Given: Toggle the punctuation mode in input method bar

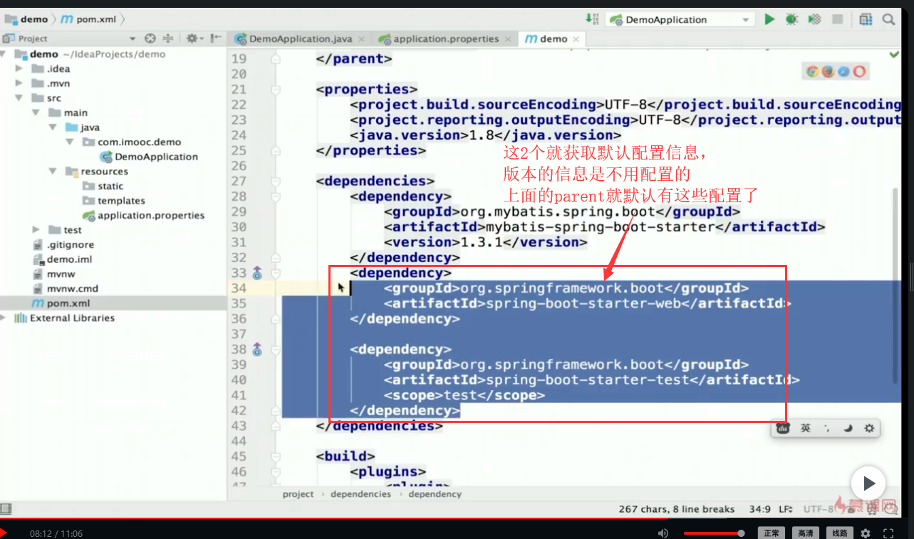Looking at the screenshot, I should (x=826, y=429).
